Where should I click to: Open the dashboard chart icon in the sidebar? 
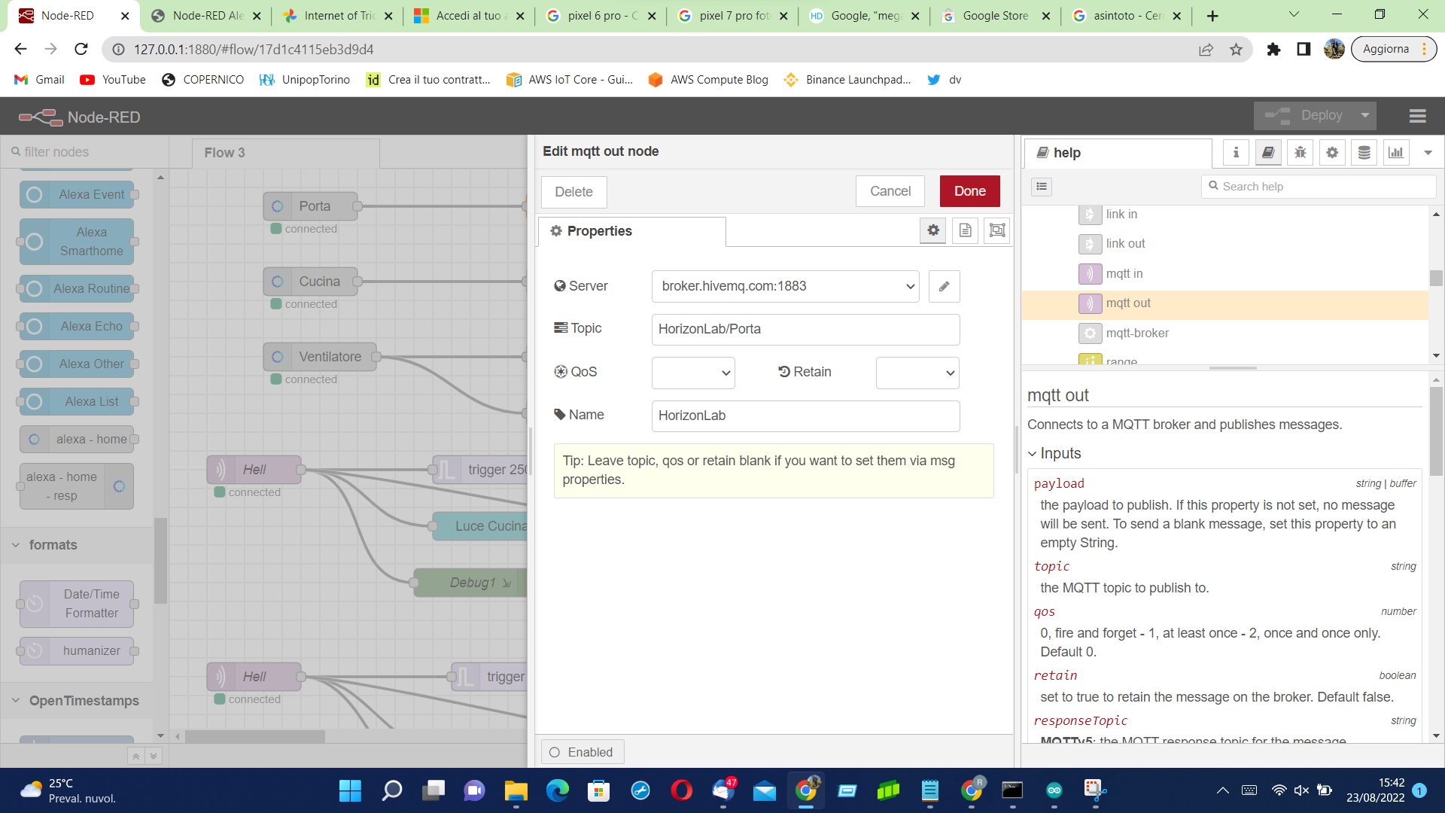1396,152
